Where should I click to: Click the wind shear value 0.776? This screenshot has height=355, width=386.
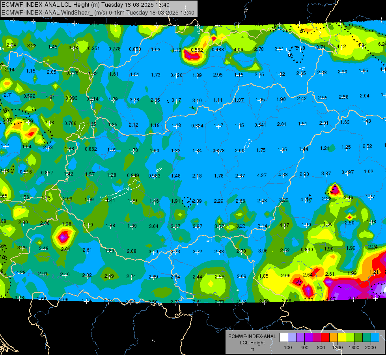pyautogui.click(x=73, y=73)
